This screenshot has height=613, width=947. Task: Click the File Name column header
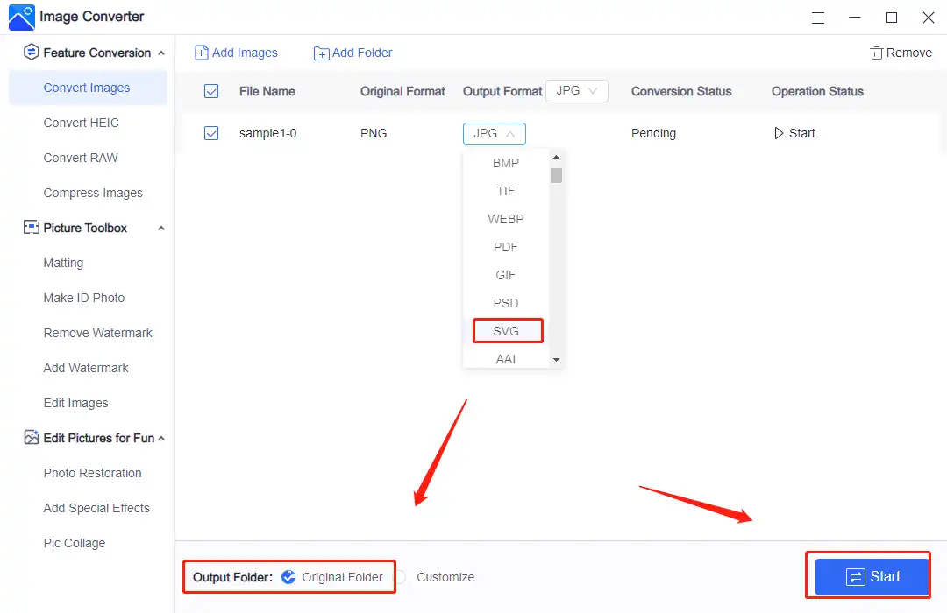point(267,92)
